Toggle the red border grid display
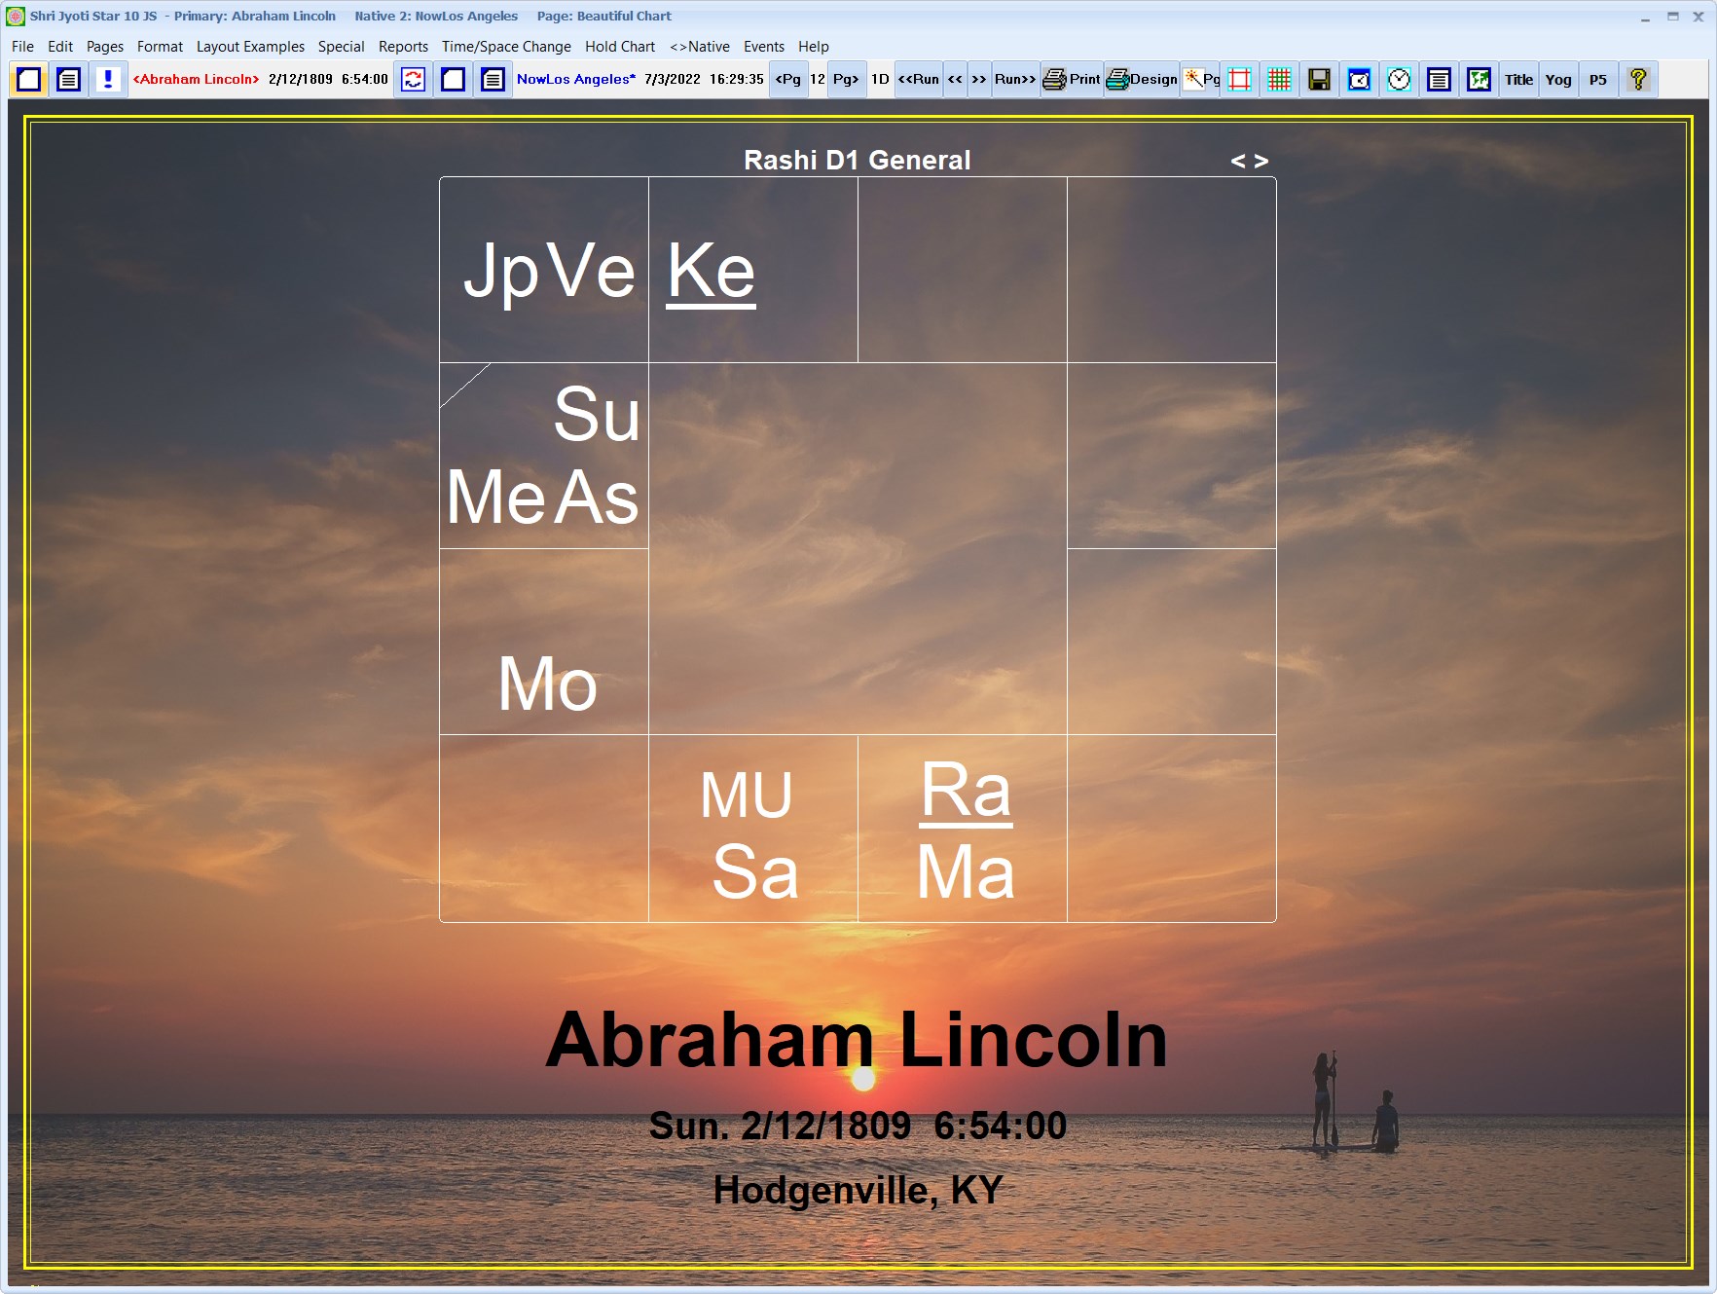The height and width of the screenshot is (1294, 1717). [x=1240, y=80]
